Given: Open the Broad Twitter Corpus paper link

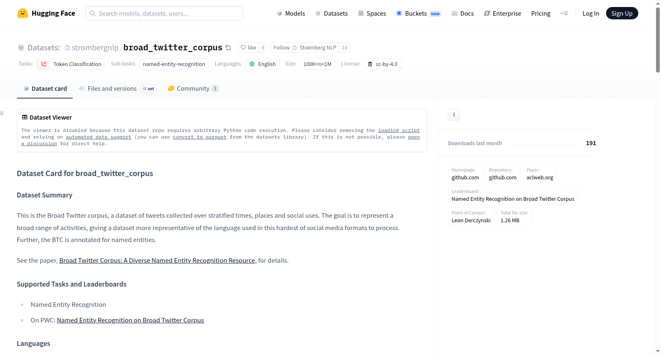Looking at the screenshot, I should [x=157, y=261].
